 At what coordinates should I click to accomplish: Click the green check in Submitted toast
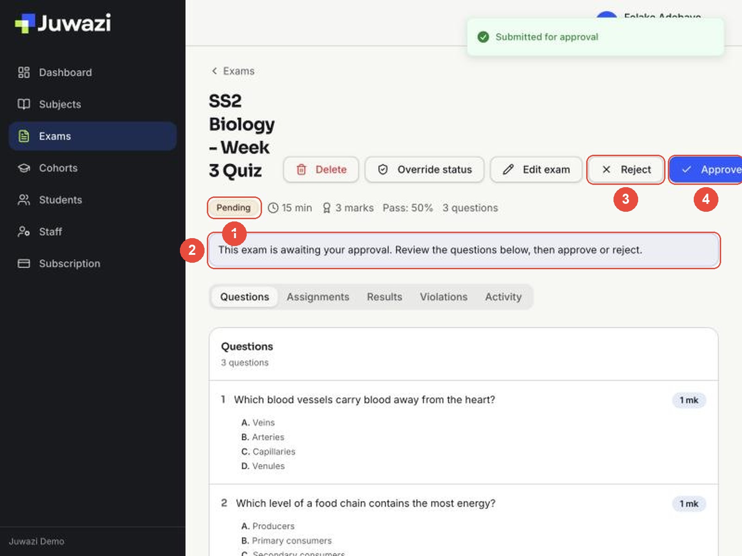tap(483, 37)
